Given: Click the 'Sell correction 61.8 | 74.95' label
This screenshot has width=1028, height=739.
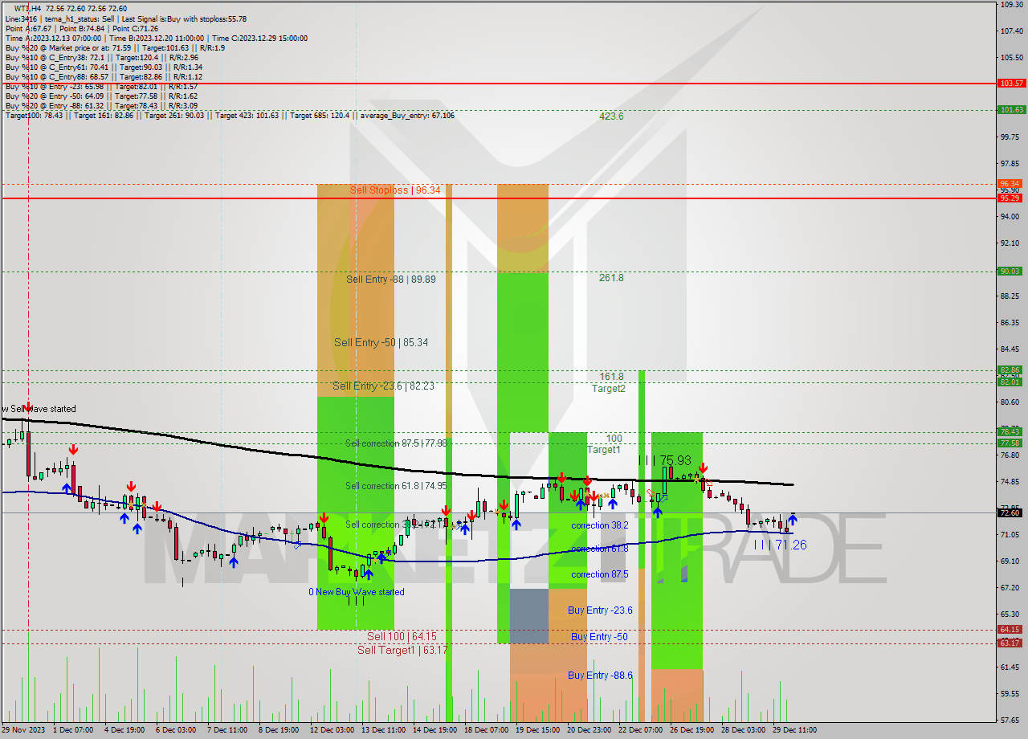Looking at the screenshot, I should pyautogui.click(x=396, y=486).
